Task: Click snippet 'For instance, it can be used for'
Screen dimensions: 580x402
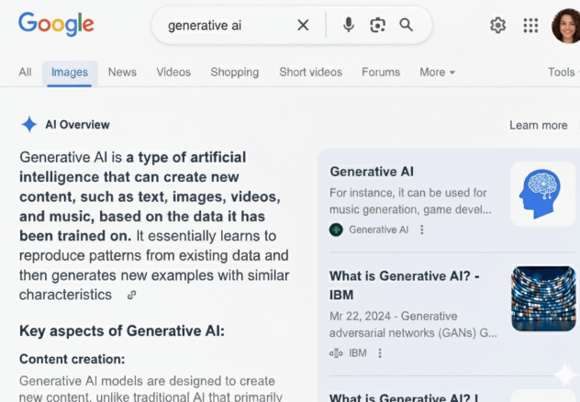Action: pyautogui.click(x=407, y=193)
